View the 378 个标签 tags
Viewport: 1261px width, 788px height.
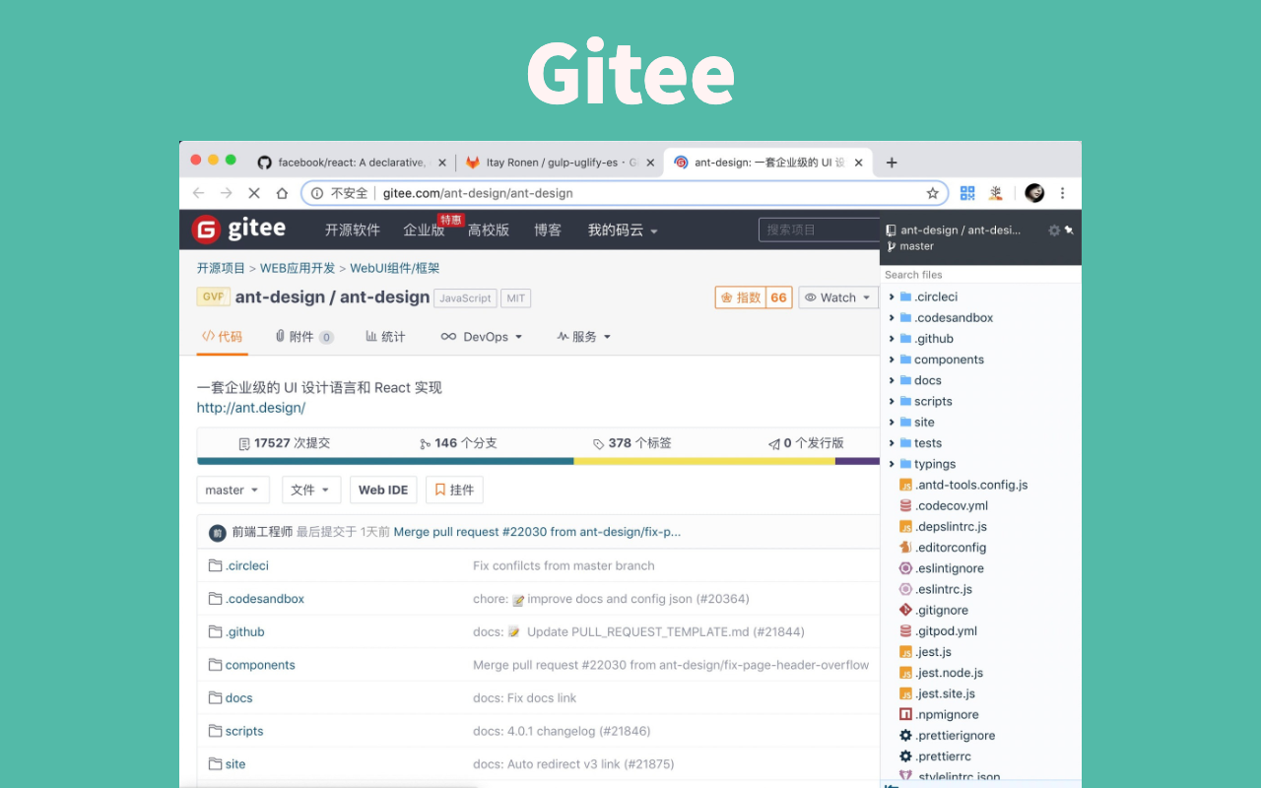pyautogui.click(x=632, y=443)
